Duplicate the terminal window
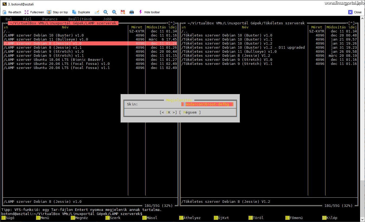Viewport: 365px width, 222px height. pos(74,12)
